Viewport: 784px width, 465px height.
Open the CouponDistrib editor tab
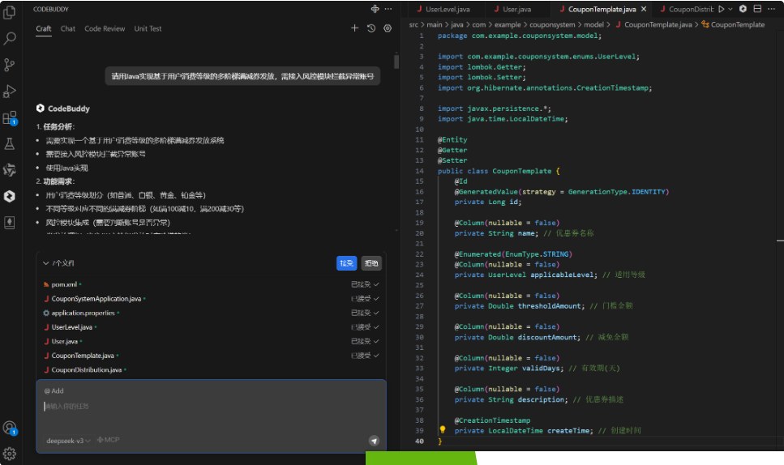(686, 9)
